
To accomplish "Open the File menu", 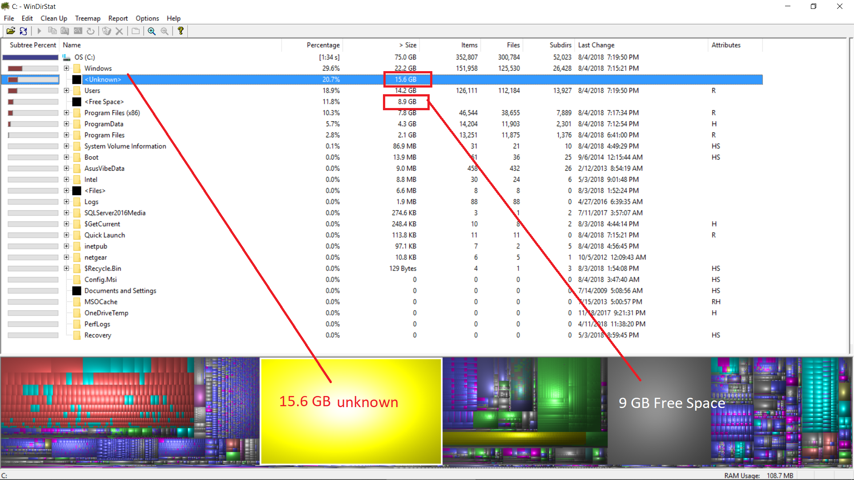I will pos(9,18).
